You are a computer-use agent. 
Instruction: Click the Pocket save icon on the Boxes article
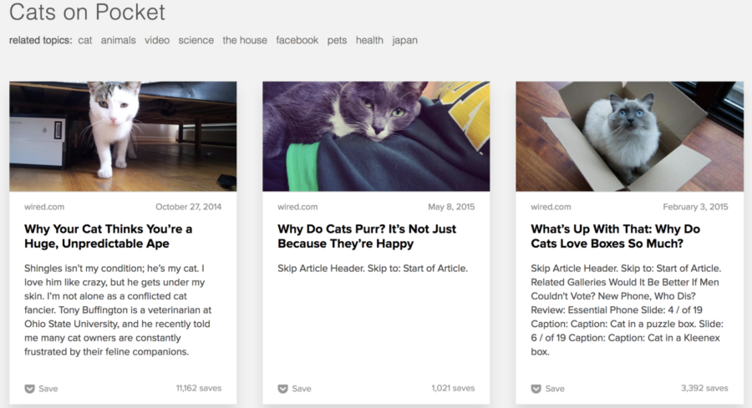tap(536, 388)
